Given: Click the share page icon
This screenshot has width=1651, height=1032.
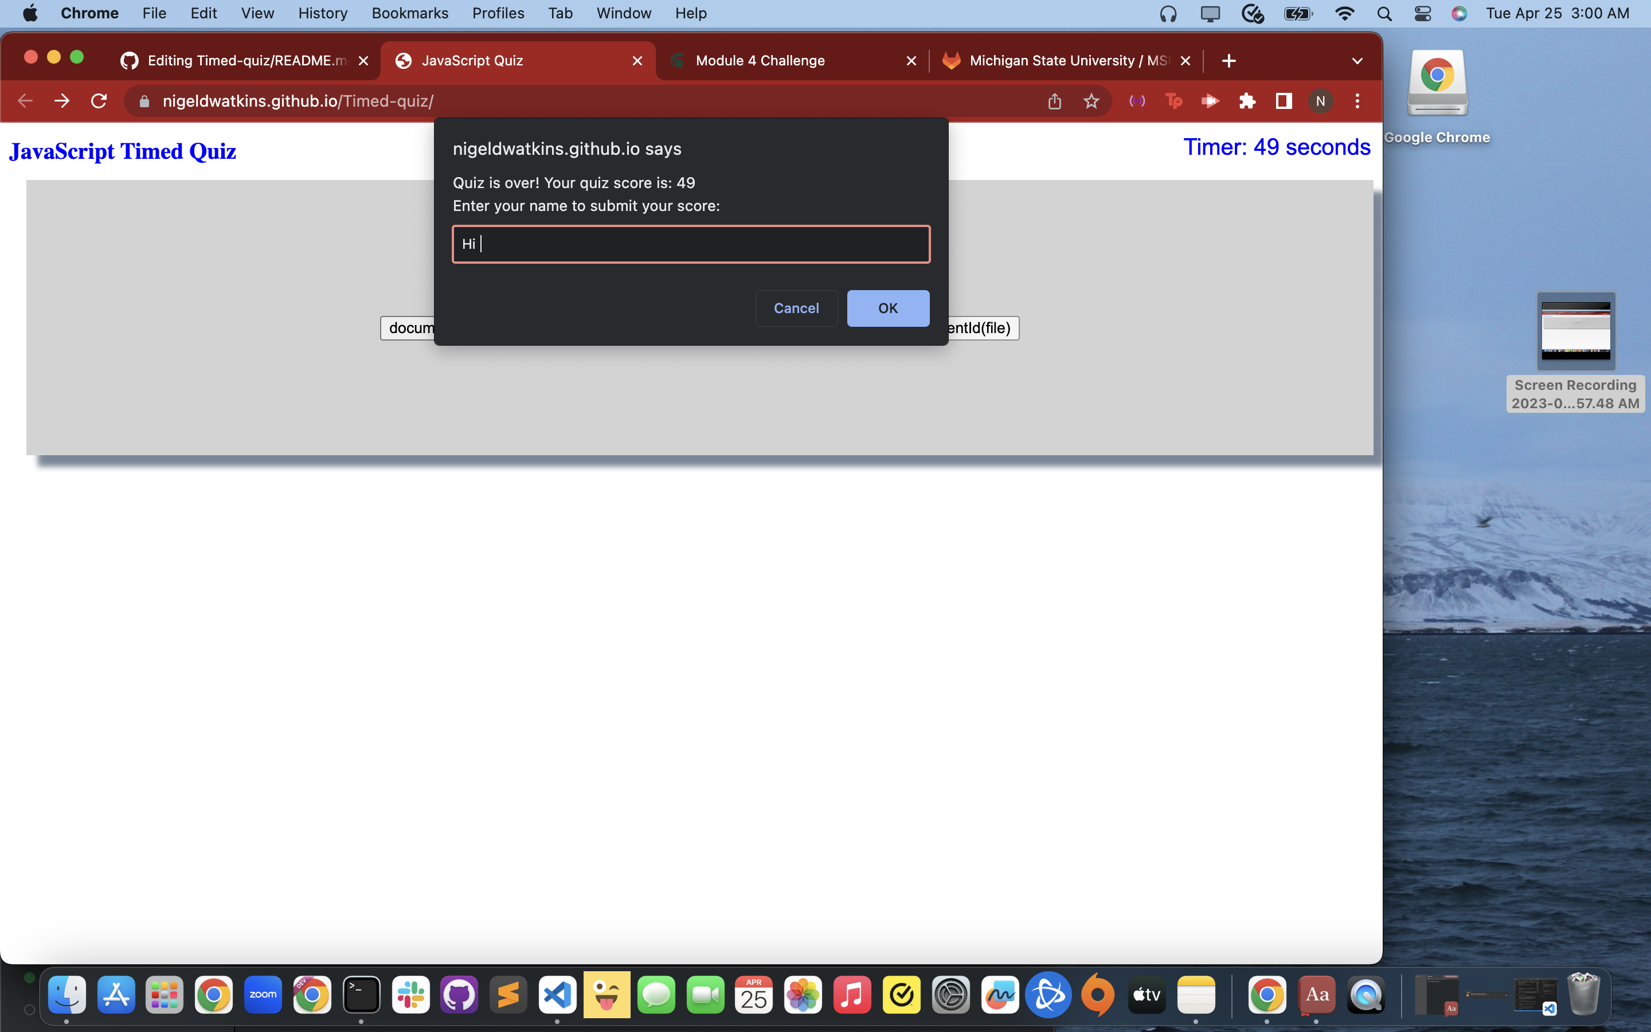Looking at the screenshot, I should pos(1054,101).
